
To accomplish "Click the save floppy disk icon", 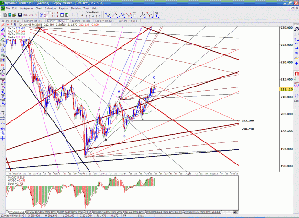I will [20, 15].
